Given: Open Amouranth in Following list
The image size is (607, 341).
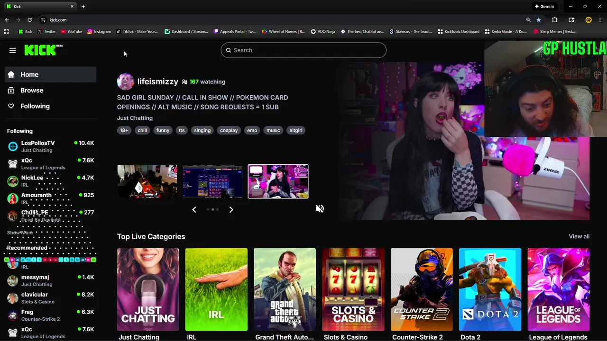Looking at the screenshot, I should point(51,198).
